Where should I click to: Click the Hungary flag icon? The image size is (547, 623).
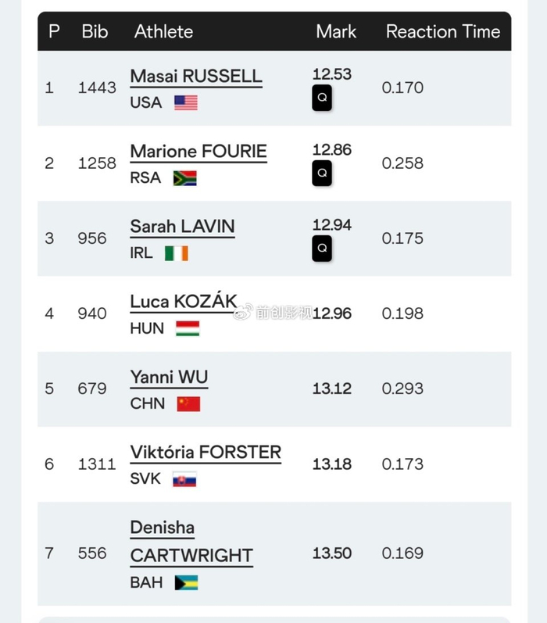click(x=188, y=328)
